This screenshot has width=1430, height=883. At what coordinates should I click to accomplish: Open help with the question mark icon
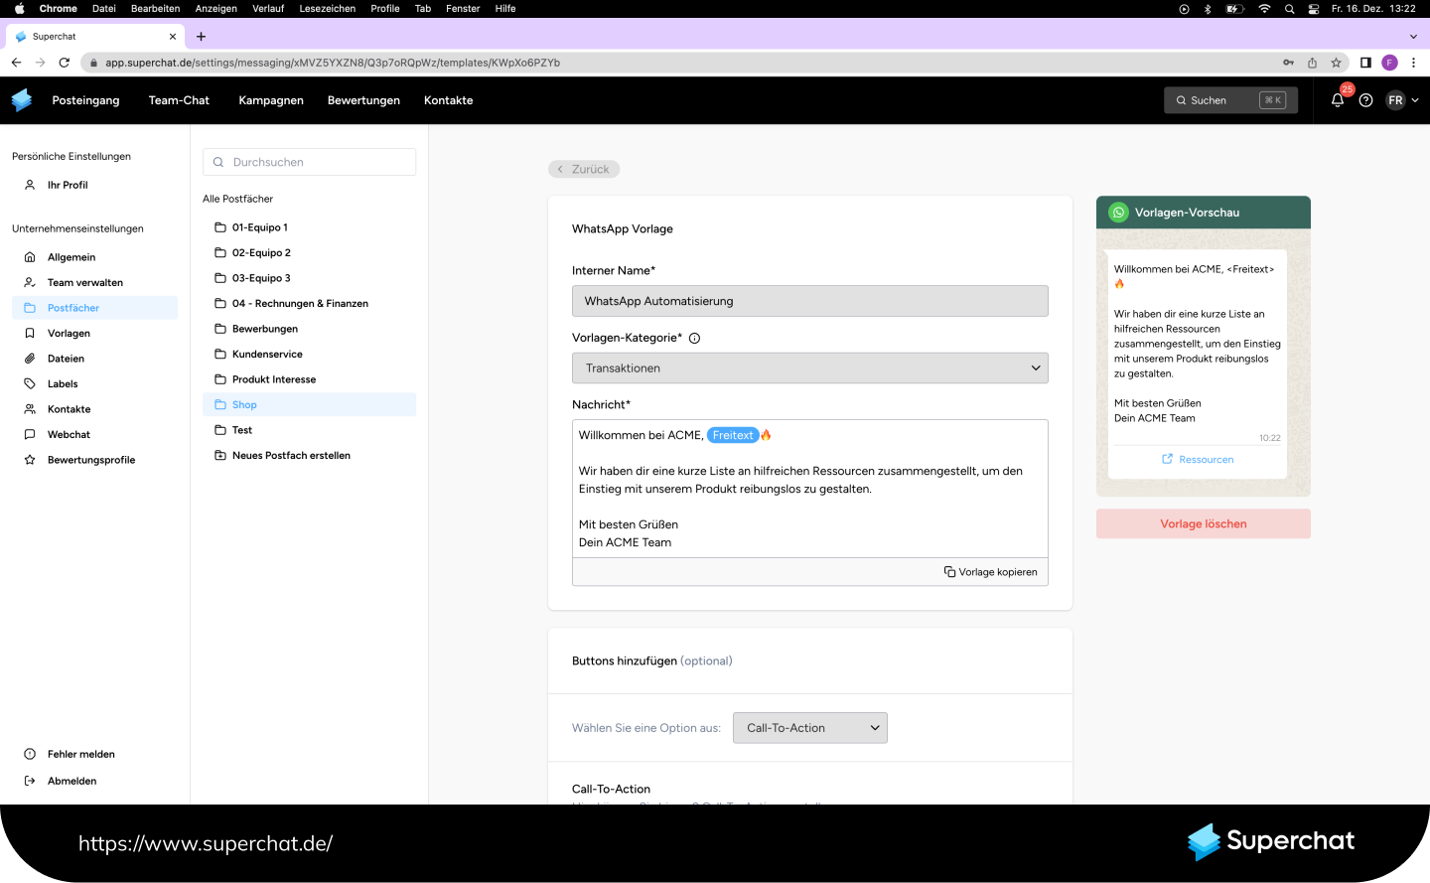click(1366, 99)
